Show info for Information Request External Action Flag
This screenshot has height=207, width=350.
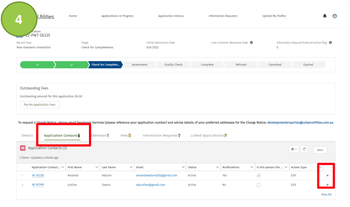click(331, 42)
